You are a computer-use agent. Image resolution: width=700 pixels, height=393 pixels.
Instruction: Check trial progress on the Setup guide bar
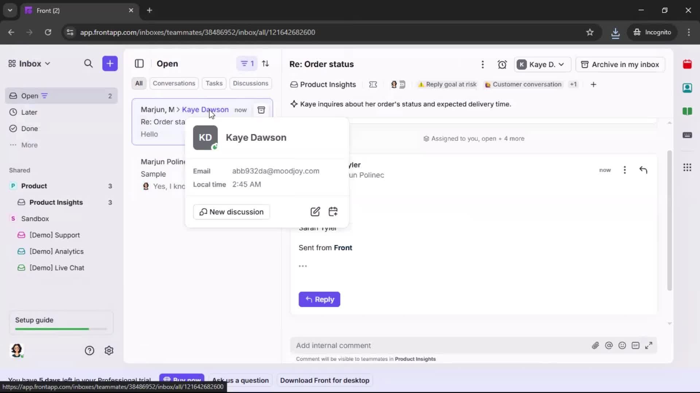click(61, 323)
